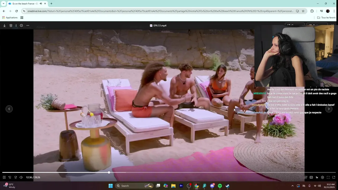338x190 pixels.
Task: Download the EP6 S1.mp4 file
Action: click(4, 26)
